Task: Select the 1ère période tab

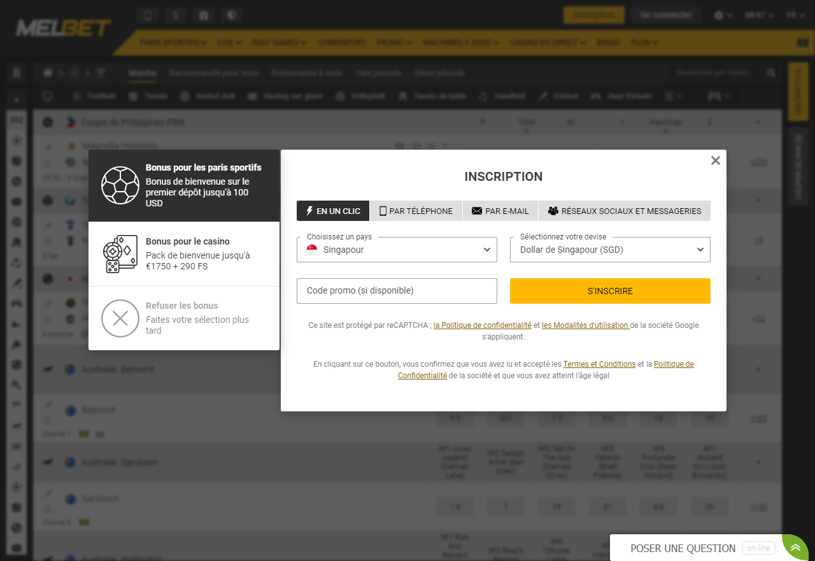Action: 379,73
